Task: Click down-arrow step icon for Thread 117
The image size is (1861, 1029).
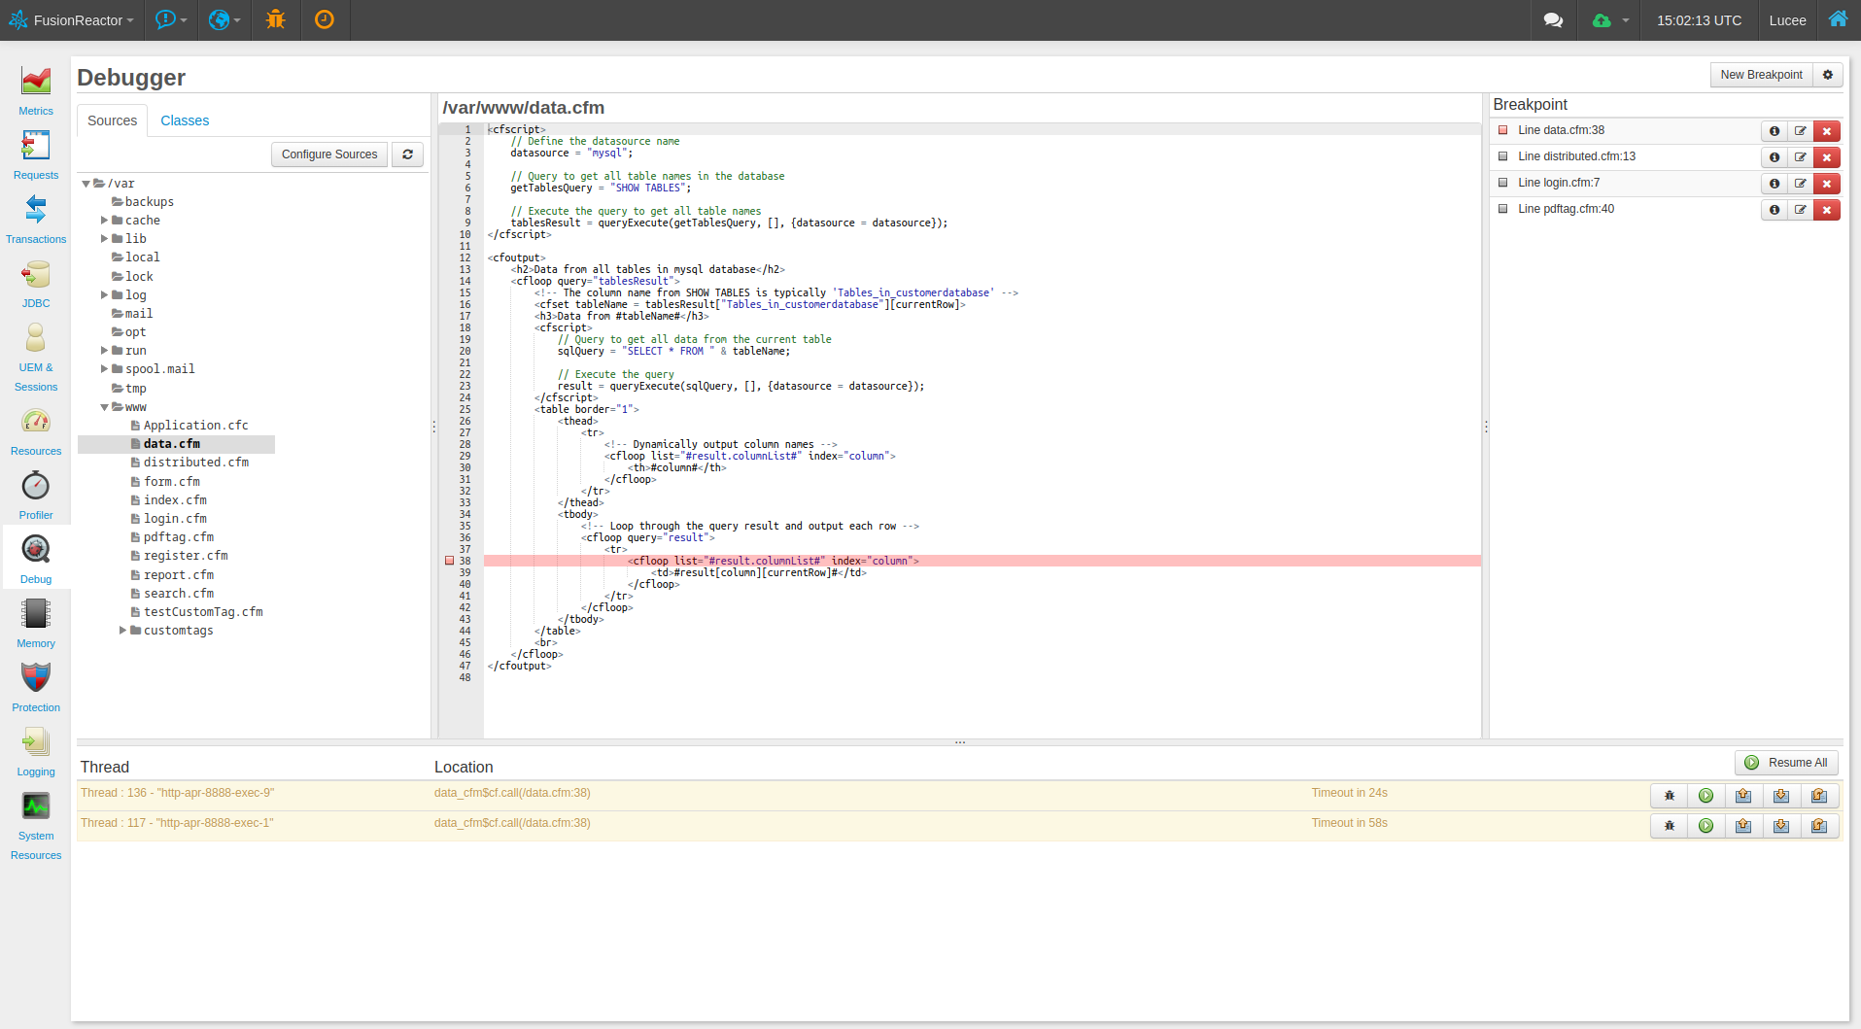Action: [1781, 826]
